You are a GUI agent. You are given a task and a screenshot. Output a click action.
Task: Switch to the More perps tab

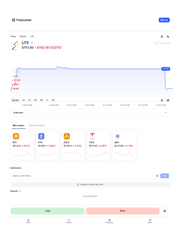pyautogui.click(x=19, y=125)
